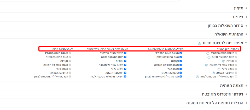Click the 'תצוגה חזותית' section heading
The height and width of the screenshot is (110, 250).
pyautogui.click(x=231, y=86)
